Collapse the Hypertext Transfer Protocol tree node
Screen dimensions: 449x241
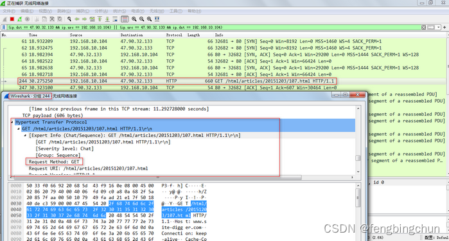coord(12,122)
